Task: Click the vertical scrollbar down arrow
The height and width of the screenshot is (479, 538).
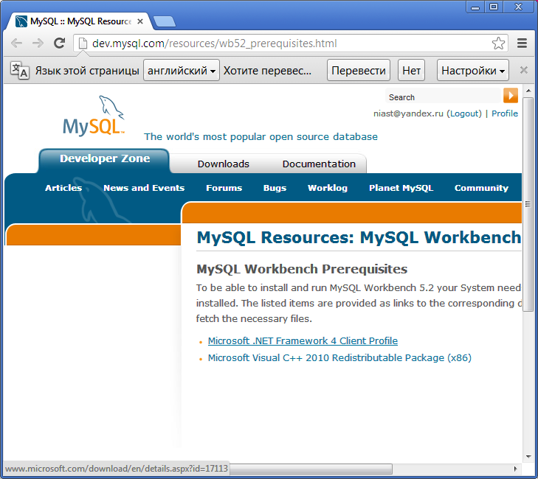Action: click(528, 457)
